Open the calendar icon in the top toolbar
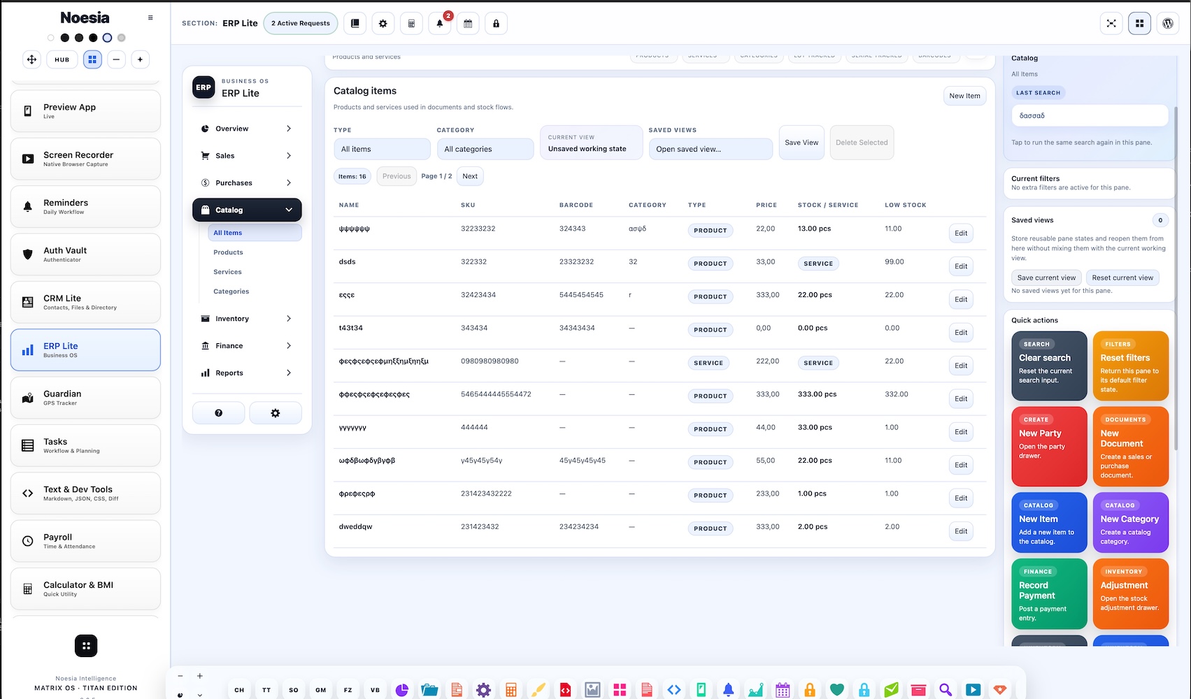The height and width of the screenshot is (699, 1191). pos(468,23)
